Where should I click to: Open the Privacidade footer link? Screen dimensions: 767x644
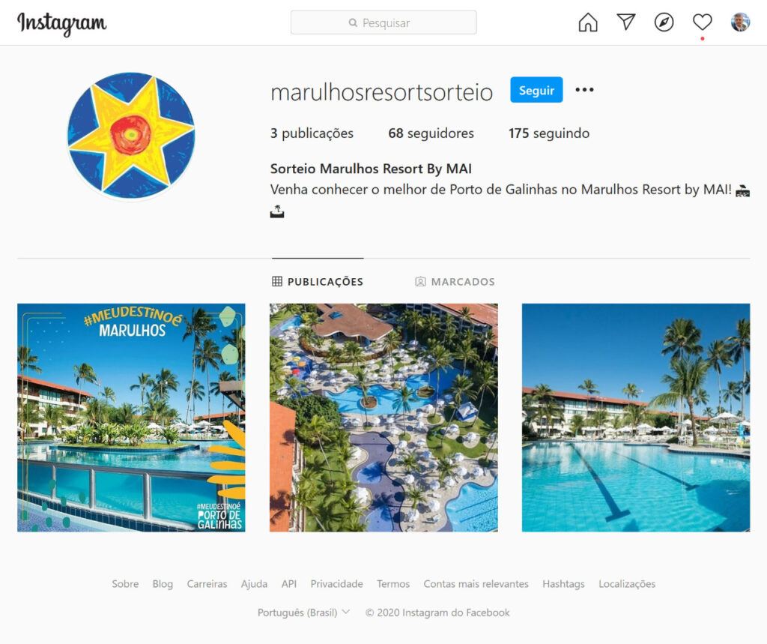[336, 584]
